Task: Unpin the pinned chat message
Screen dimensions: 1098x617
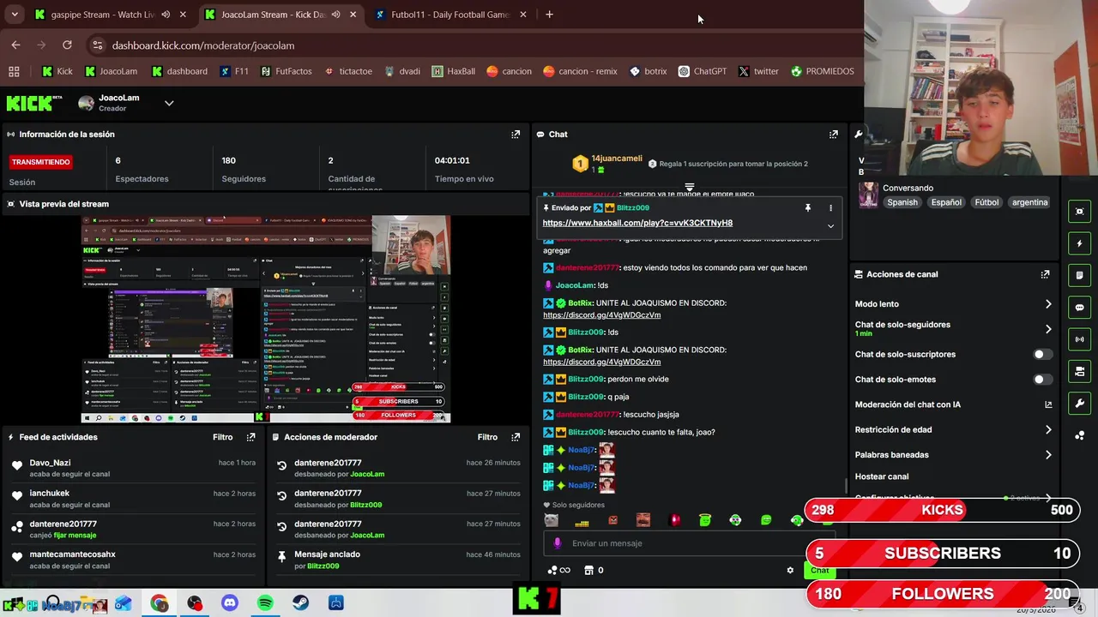Action: [x=807, y=208]
